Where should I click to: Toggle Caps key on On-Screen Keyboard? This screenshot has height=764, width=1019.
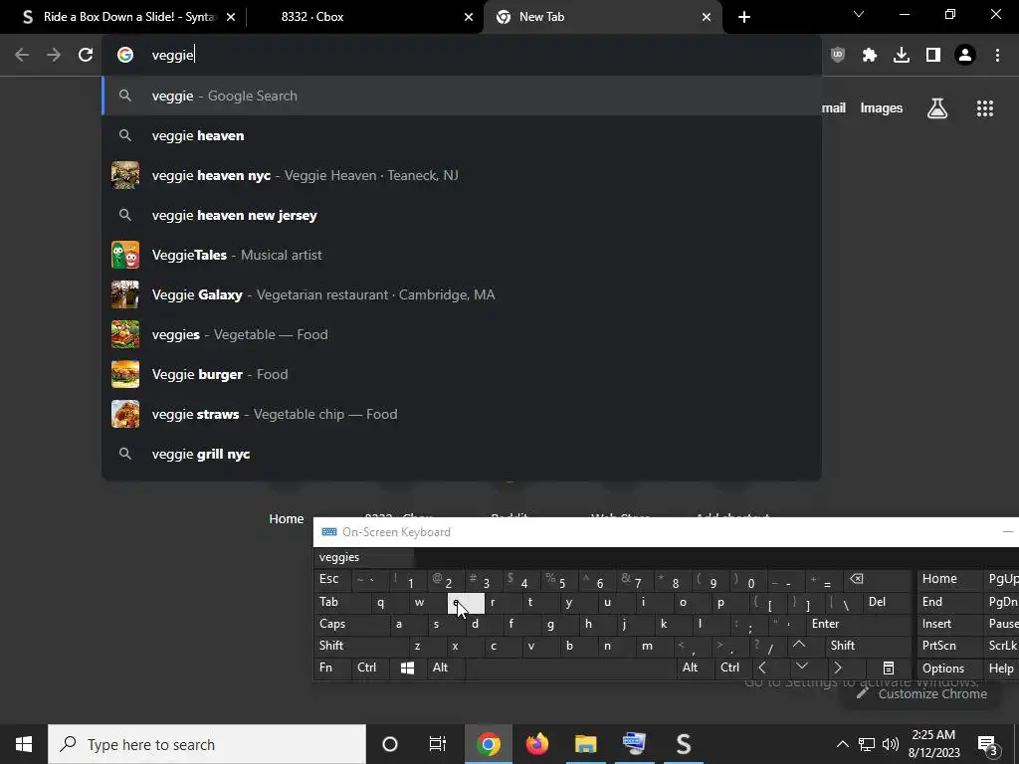349,624
